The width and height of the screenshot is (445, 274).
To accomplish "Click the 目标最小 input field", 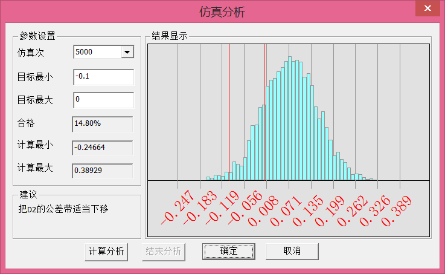I will pos(103,77).
